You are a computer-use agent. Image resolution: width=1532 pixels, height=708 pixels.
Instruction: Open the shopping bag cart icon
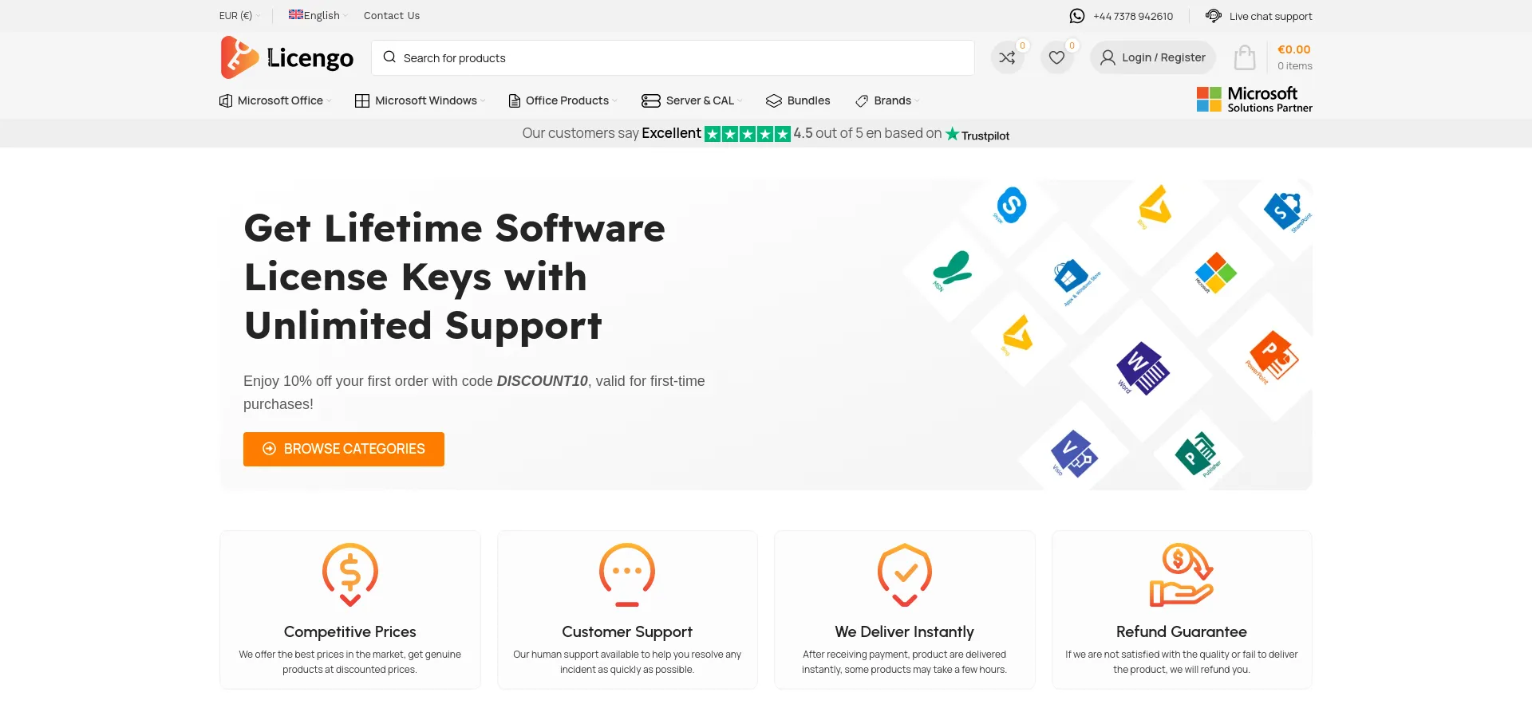(x=1245, y=57)
